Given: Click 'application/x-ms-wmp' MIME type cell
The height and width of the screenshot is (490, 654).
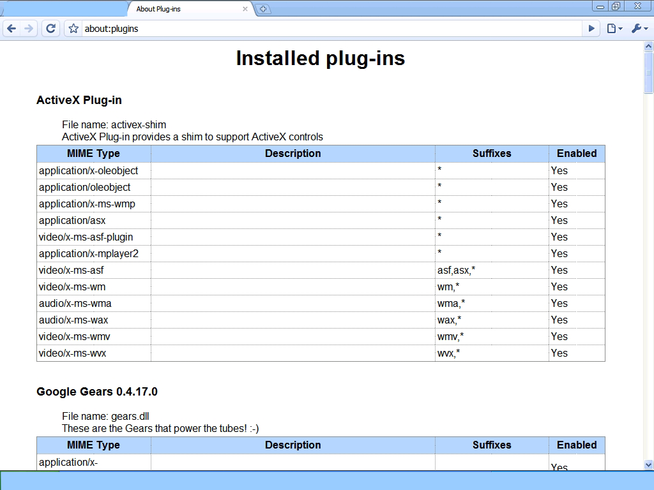Looking at the screenshot, I should 94,204.
